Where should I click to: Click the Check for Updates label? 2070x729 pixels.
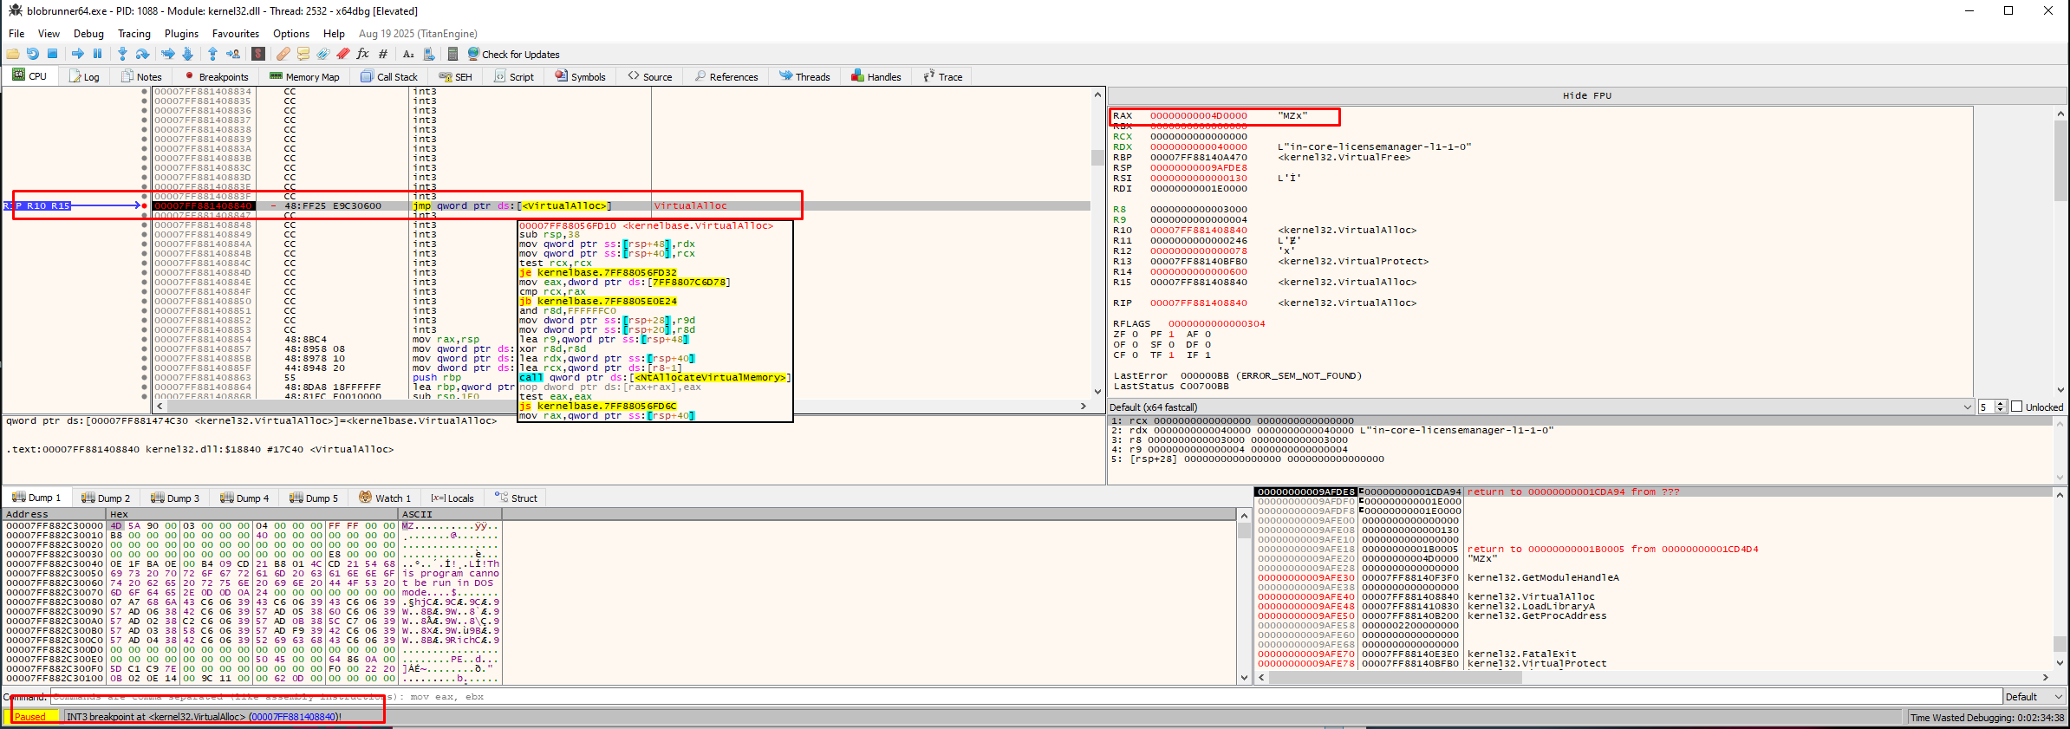(520, 55)
